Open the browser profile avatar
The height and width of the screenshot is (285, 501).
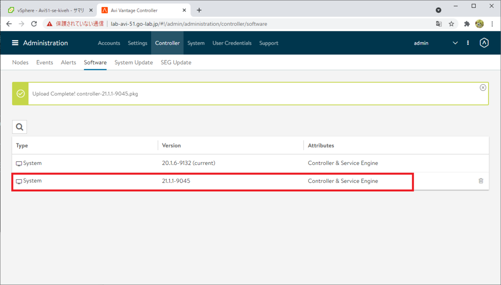click(x=479, y=24)
